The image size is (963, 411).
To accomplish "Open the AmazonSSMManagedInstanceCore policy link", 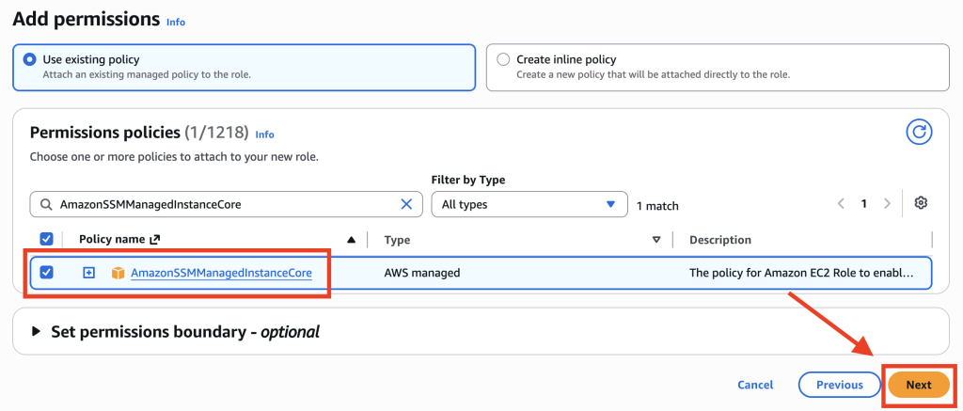I will pos(221,273).
